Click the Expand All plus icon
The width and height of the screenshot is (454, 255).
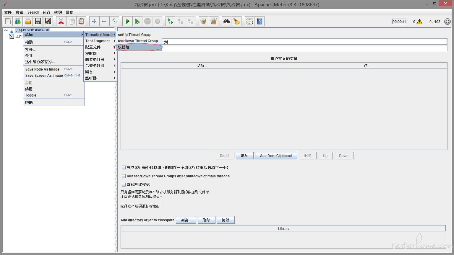click(x=94, y=21)
